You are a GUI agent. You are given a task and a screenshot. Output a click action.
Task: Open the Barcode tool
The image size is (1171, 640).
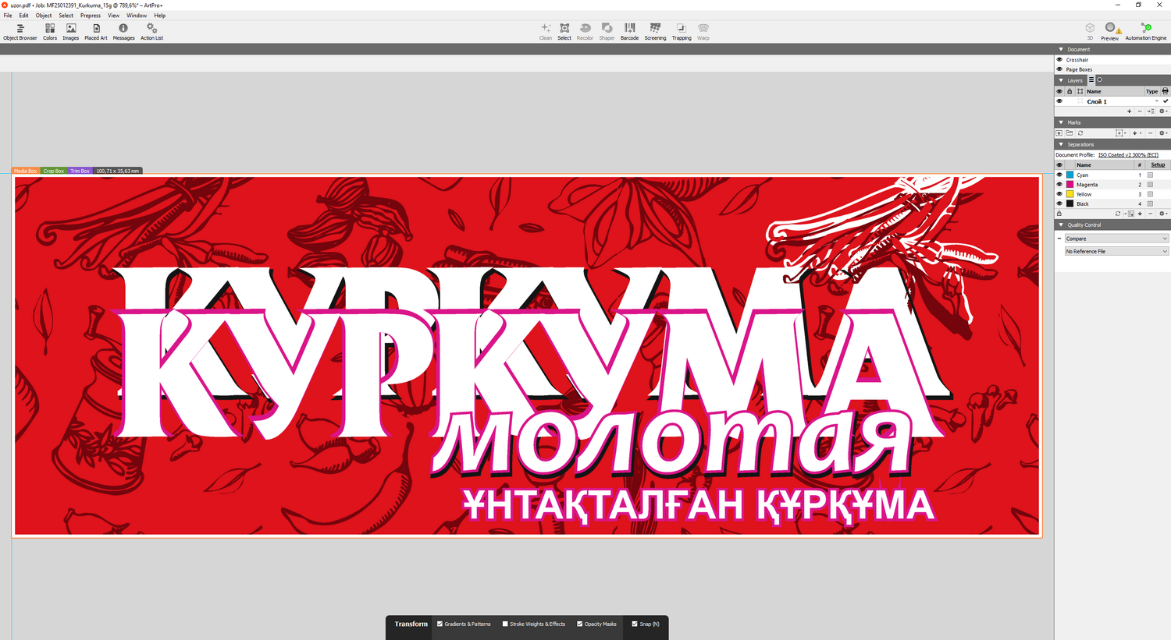pyautogui.click(x=629, y=32)
